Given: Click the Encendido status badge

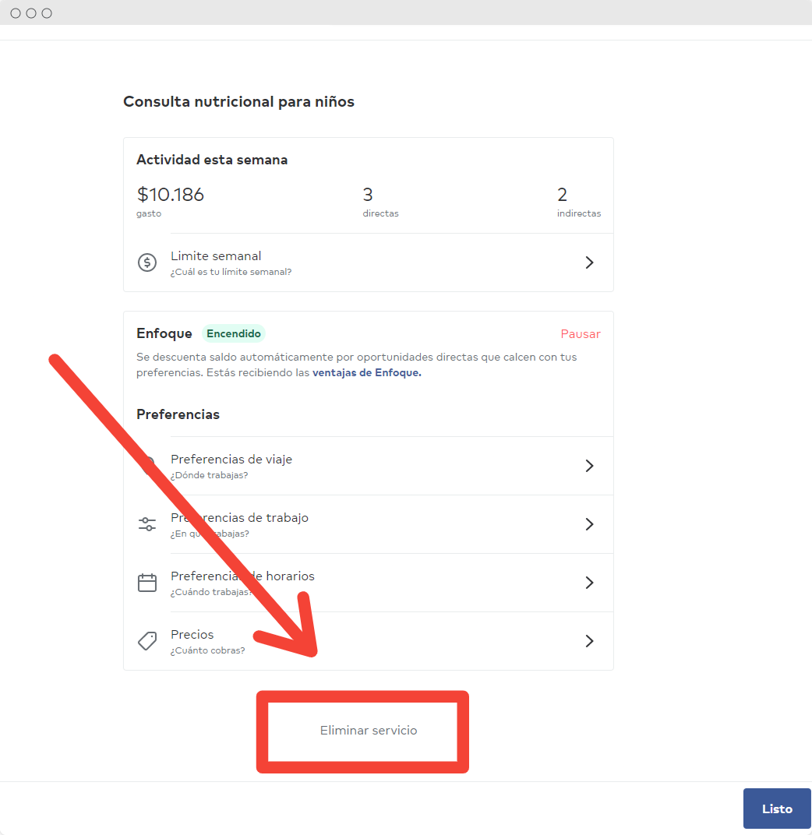Looking at the screenshot, I should pos(233,333).
